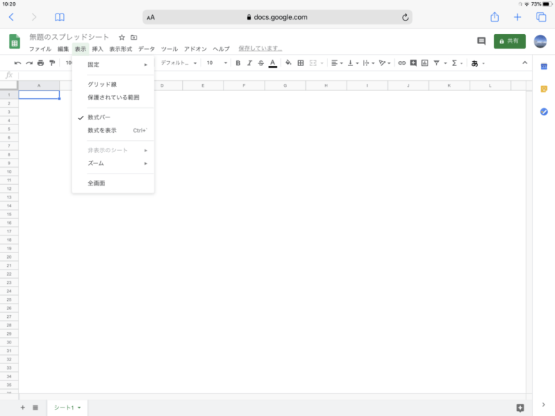Click the print icon in toolbar
Screen dimensions: 555x416
pyautogui.click(x=41, y=63)
